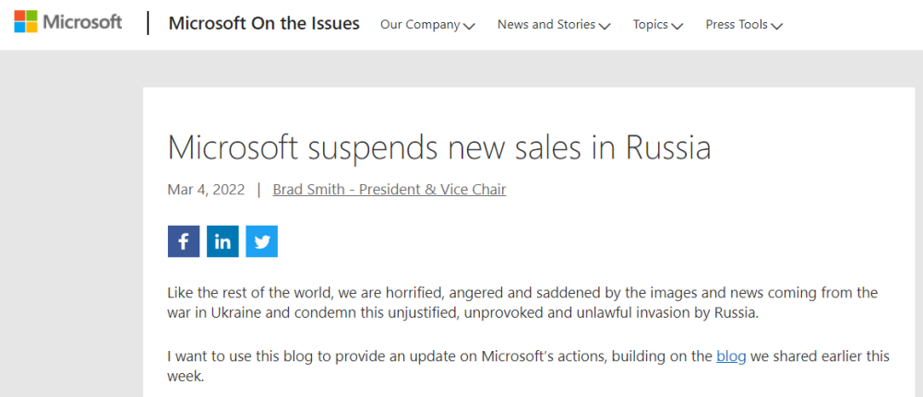The image size is (923, 397).
Task: Click the Microsoft wordmark text
Action: 82,22
